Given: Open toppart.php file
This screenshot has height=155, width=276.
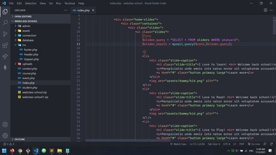Looking at the screenshot, I should tap(41, 59).
